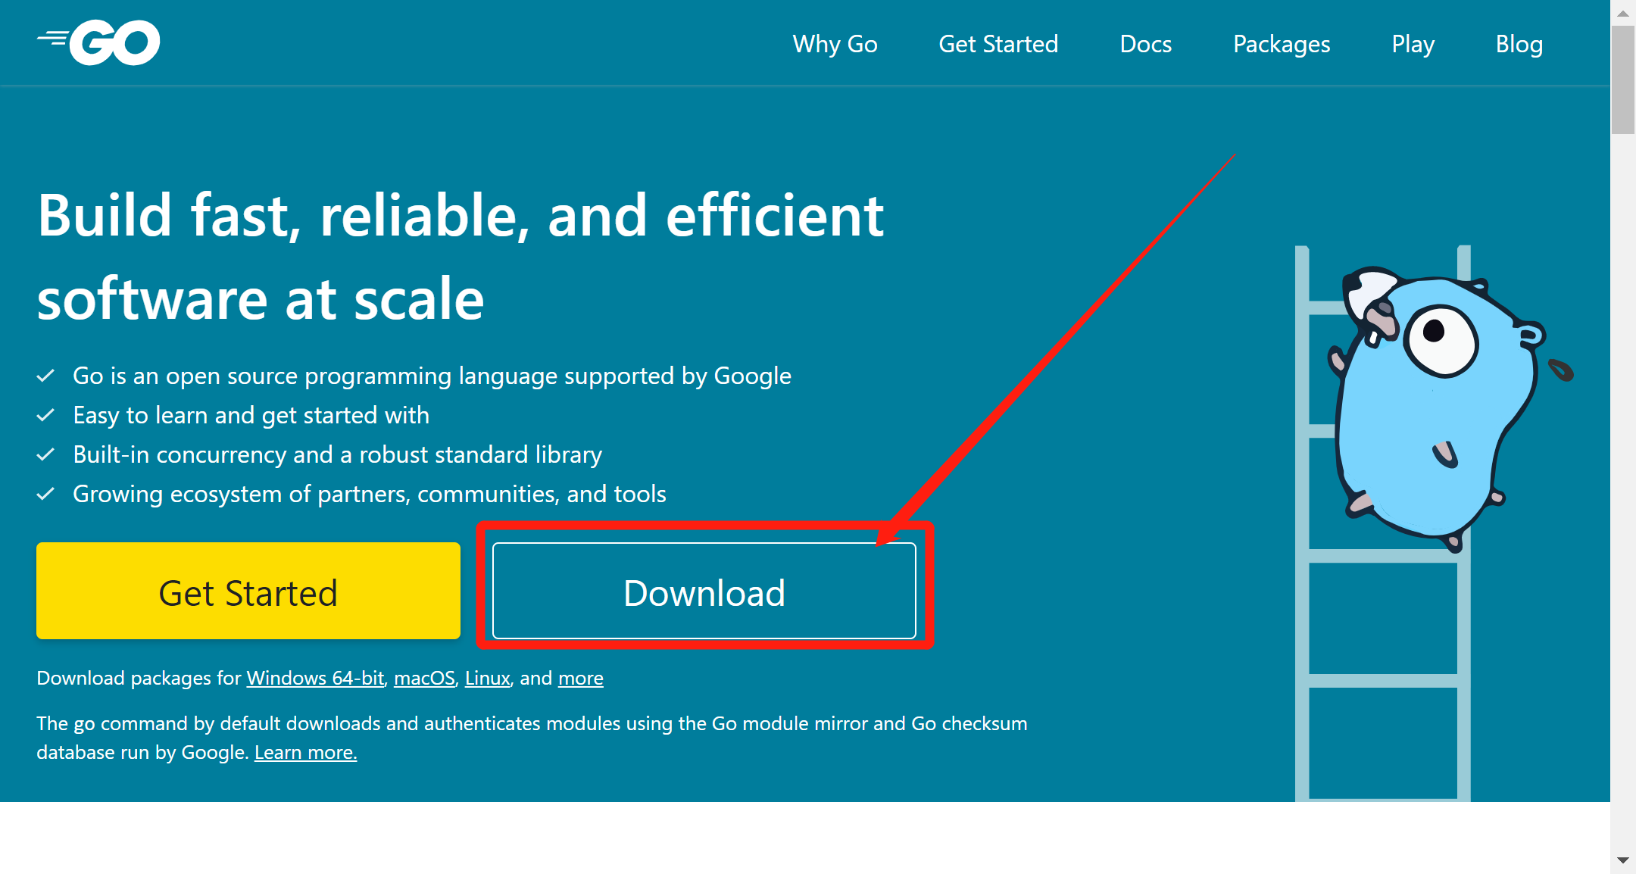The width and height of the screenshot is (1636, 874).
Task: Open the Why Go menu item
Action: (x=835, y=44)
